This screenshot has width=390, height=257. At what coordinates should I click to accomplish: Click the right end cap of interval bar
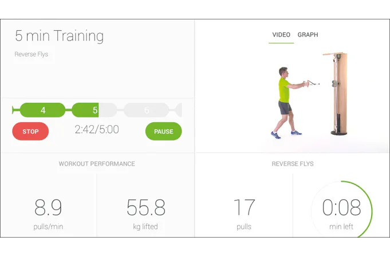click(x=178, y=110)
